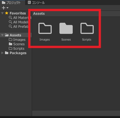Open the create menu dropdown arrow
The height and width of the screenshot is (118, 120).
[7, 8]
